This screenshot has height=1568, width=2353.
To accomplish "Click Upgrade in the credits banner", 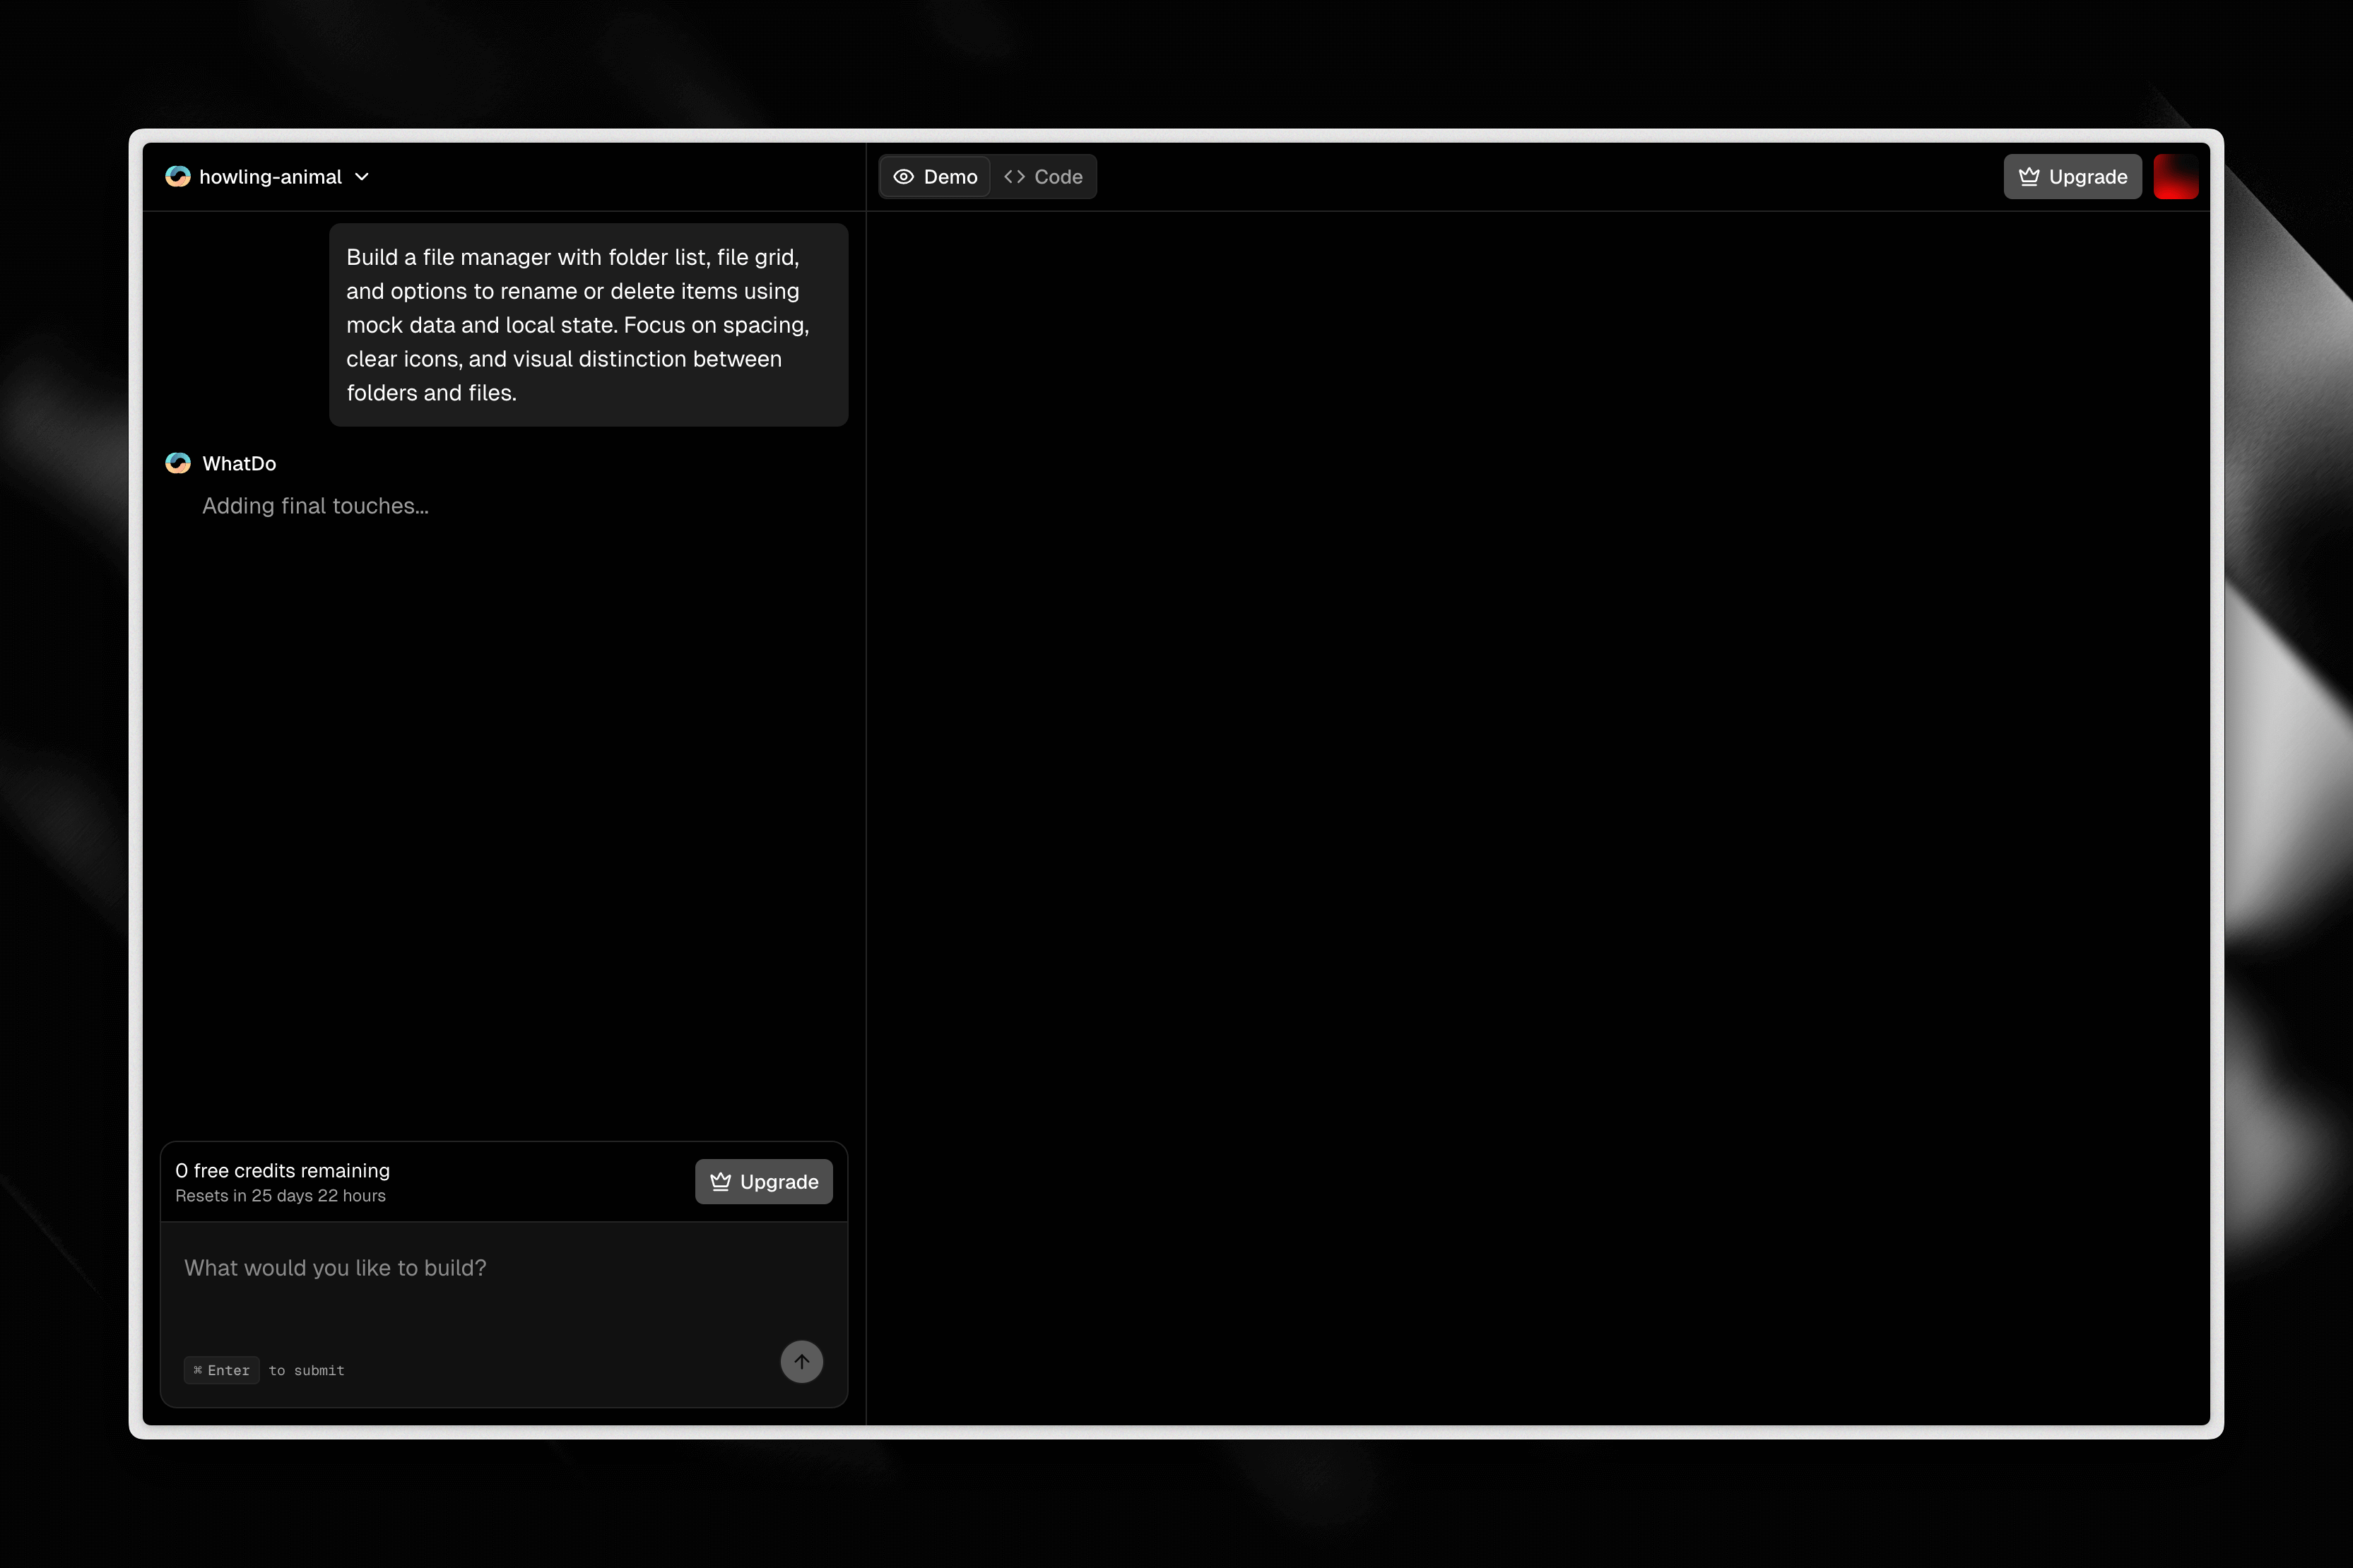I will point(763,1182).
